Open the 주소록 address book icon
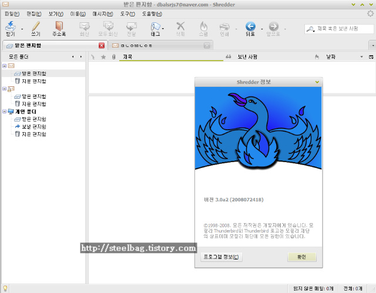376x293 pixels. point(59,26)
